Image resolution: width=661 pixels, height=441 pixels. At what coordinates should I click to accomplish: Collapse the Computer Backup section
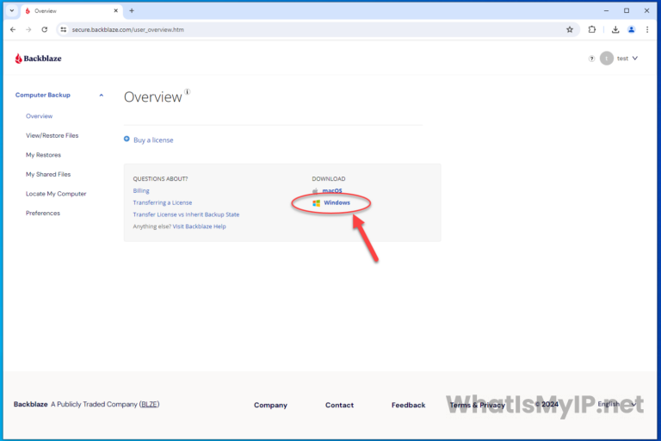102,95
